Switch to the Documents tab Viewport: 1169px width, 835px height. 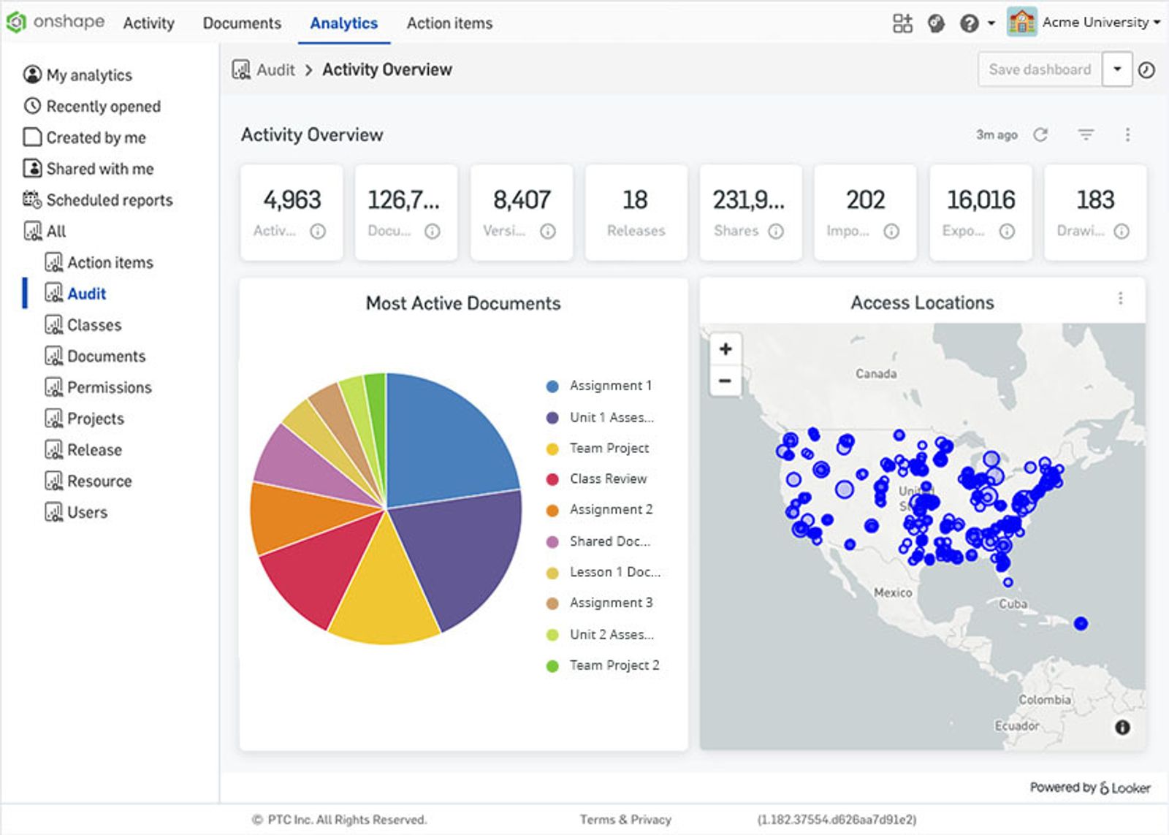(x=242, y=23)
